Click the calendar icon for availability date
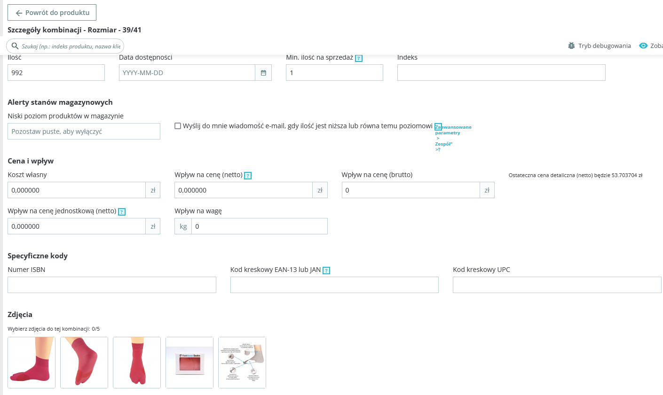The width and height of the screenshot is (663, 395). pyautogui.click(x=263, y=73)
